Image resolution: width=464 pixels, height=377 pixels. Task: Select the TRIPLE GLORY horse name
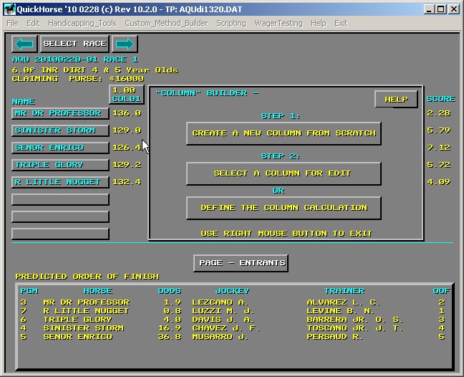point(60,165)
